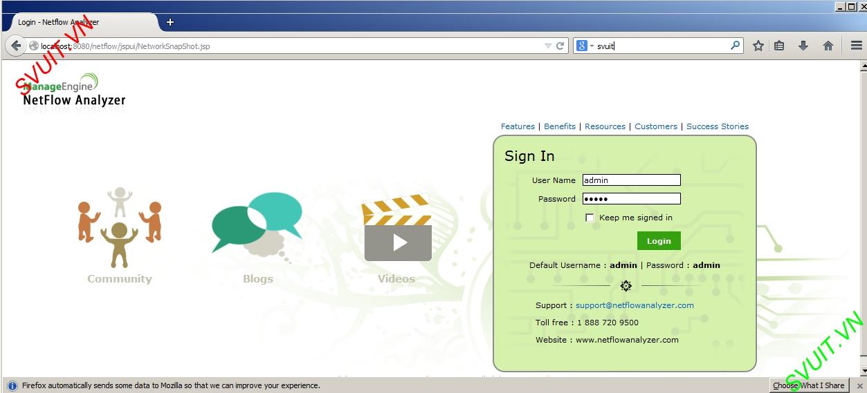867x393 pixels.
Task: Open the Resources link
Action: pos(605,126)
